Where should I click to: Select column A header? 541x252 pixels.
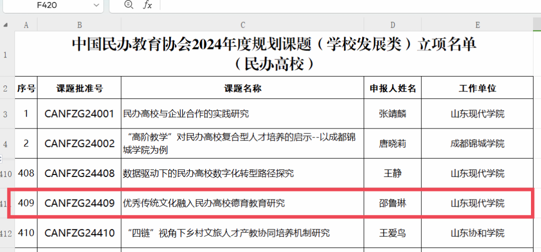[26, 25]
